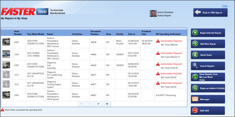Click Begin an Indirect Activity button label
Screen dimensions: 235x117
(212, 88)
